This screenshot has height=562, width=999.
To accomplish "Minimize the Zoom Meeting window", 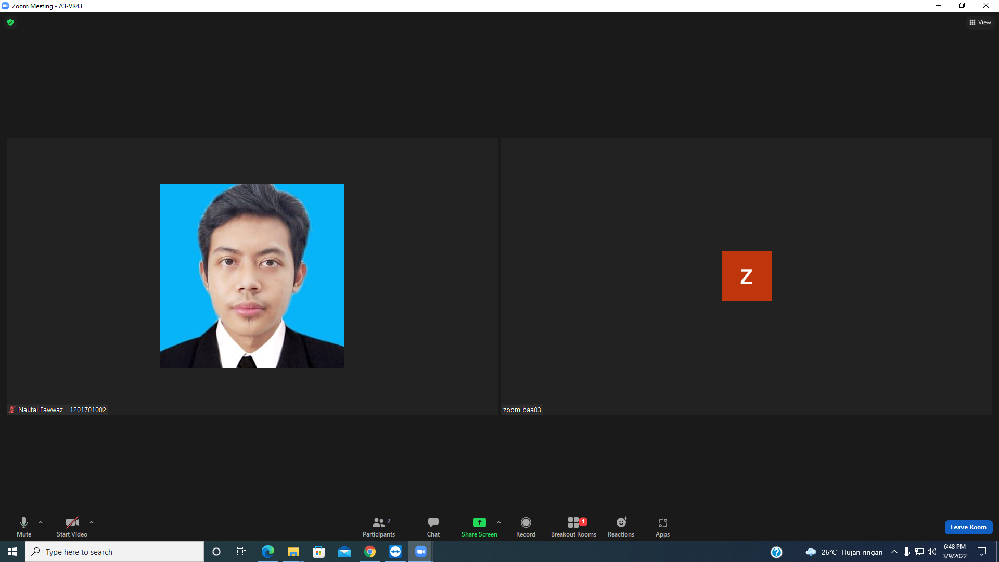I will (x=939, y=6).
